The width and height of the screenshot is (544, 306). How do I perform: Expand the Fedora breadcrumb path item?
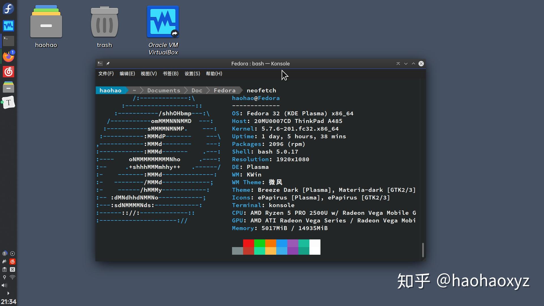tap(225, 90)
